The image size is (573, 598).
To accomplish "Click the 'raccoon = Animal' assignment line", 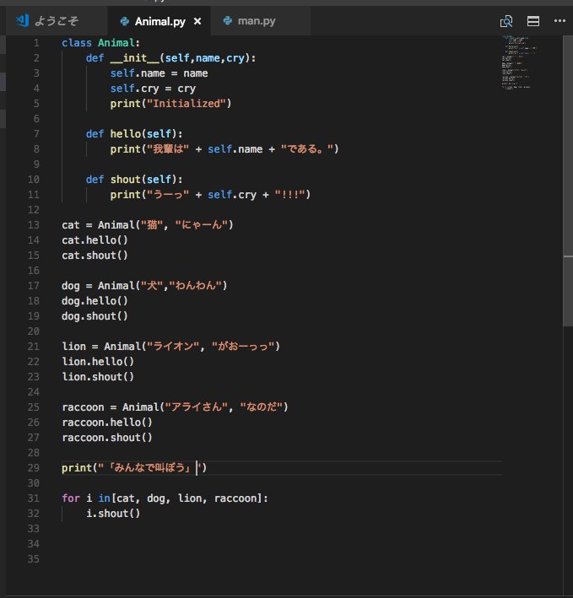I will point(175,407).
